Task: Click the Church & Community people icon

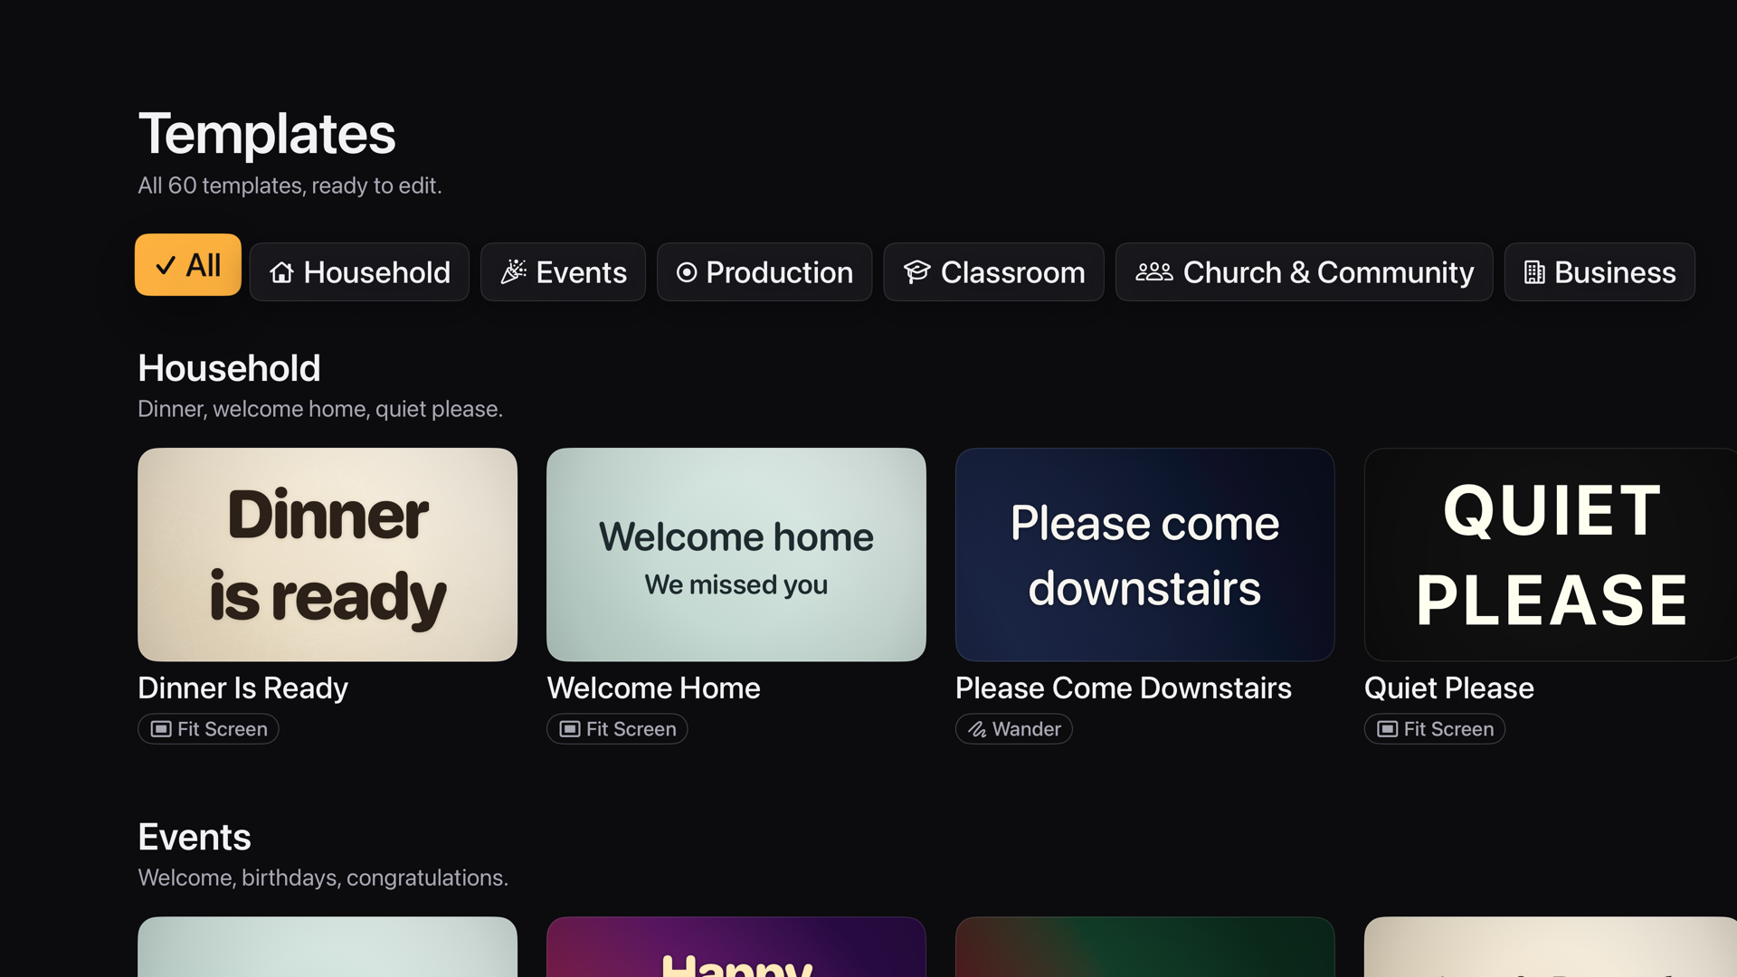Action: coord(1154,272)
